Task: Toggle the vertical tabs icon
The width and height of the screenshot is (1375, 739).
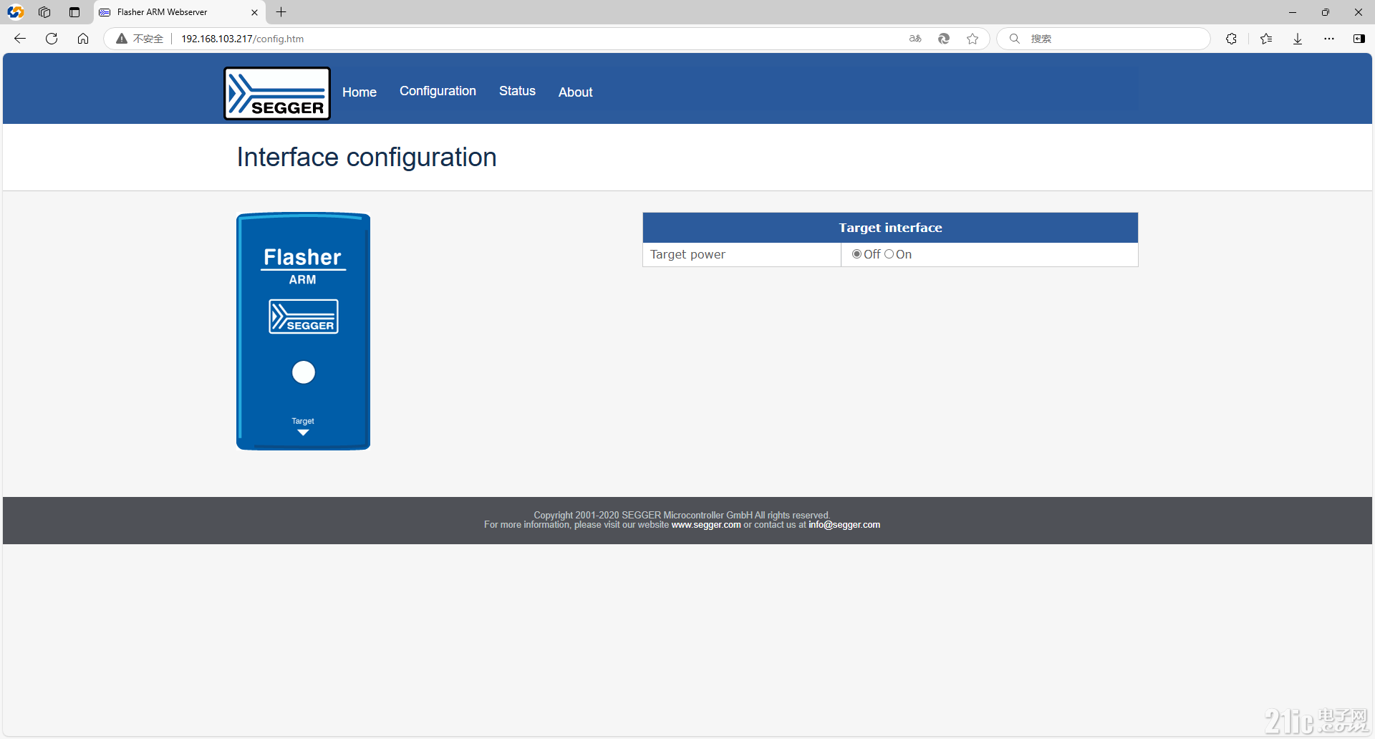Action: [x=74, y=12]
